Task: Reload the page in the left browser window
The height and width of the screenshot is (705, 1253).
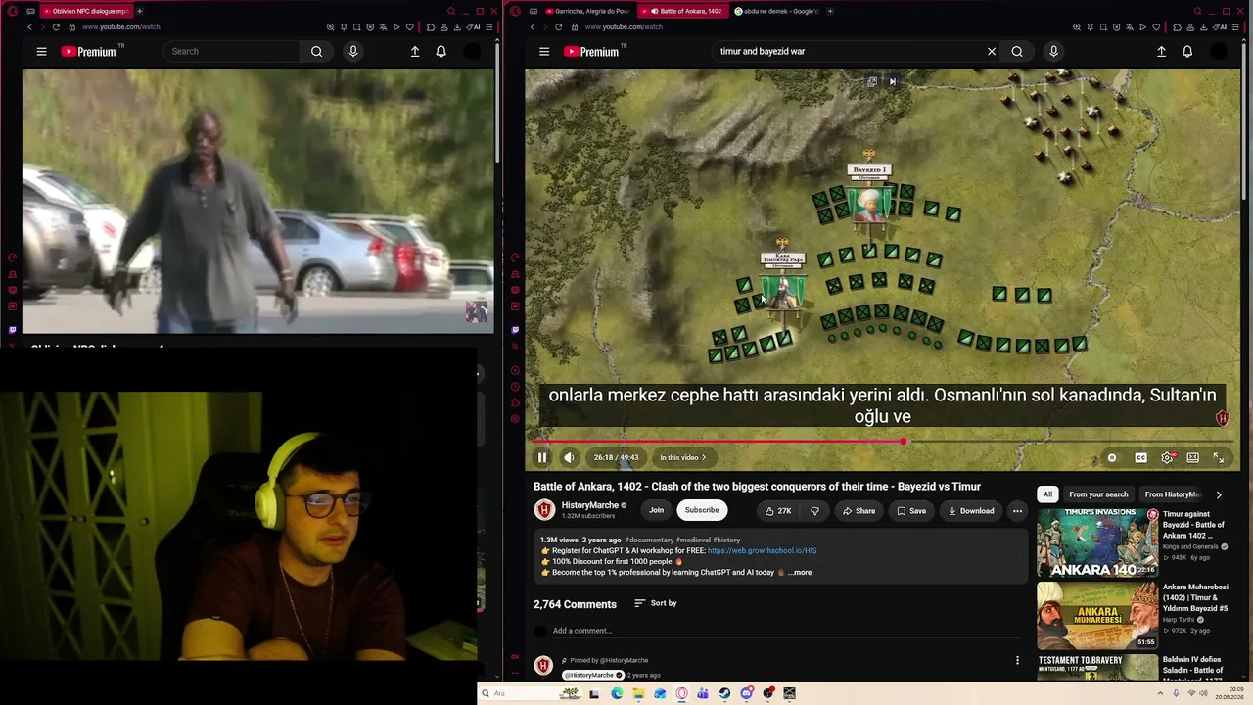Action: [x=56, y=26]
